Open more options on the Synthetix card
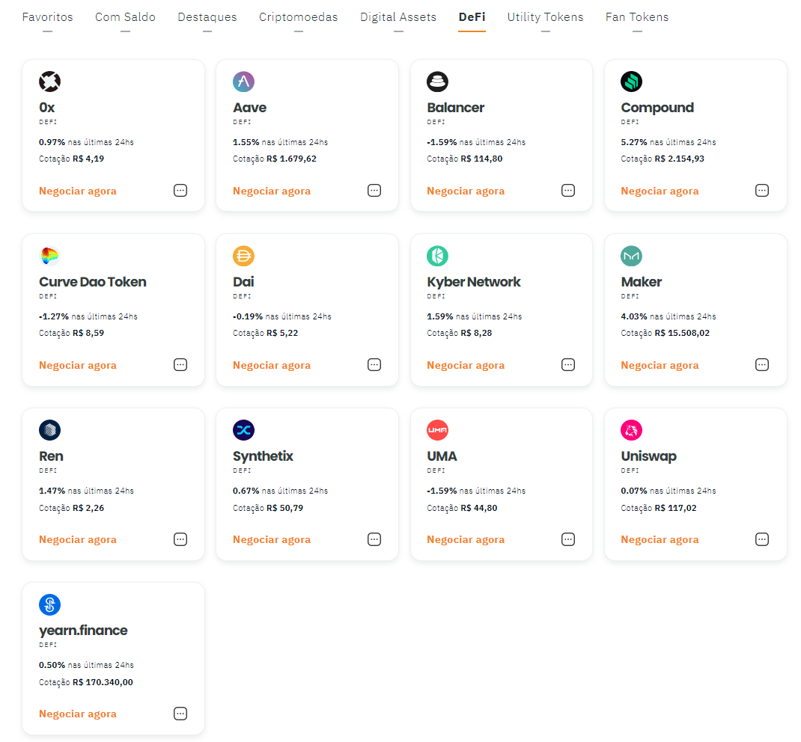Viewport: 801px width, 742px height. [x=374, y=539]
